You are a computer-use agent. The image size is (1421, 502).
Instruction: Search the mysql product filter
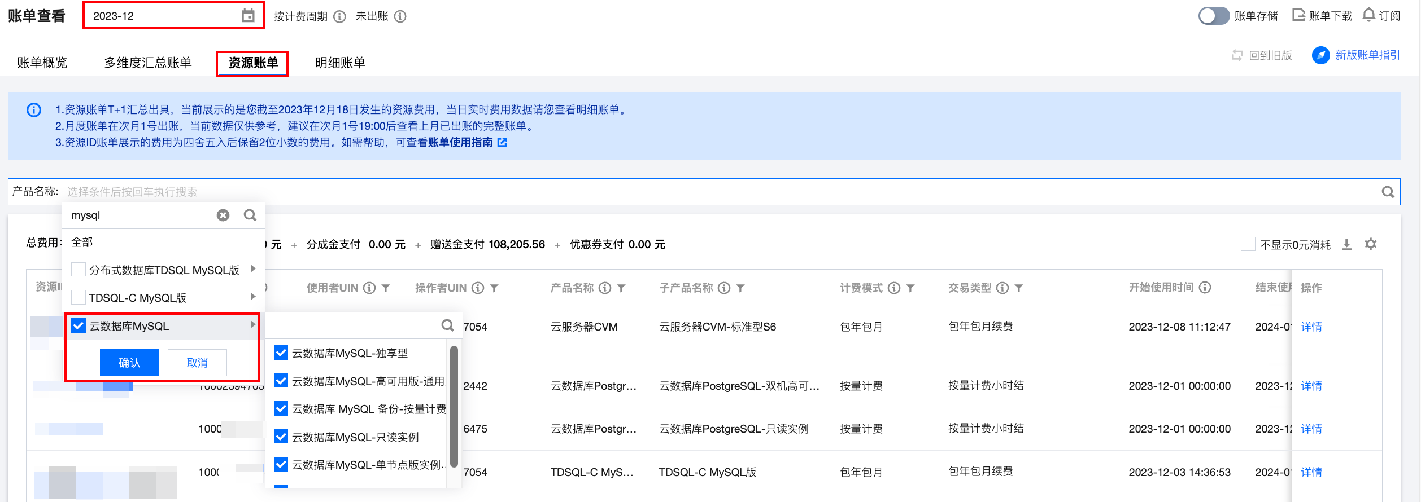tap(250, 215)
